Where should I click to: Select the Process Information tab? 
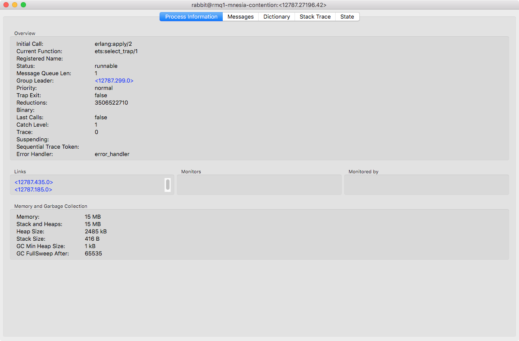click(x=191, y=16)
